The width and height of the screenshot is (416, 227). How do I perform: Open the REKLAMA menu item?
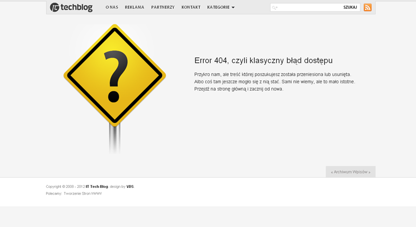coord(134,7)
